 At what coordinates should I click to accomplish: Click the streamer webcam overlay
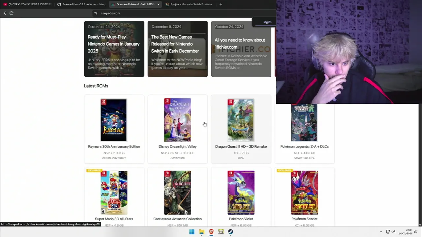[x=349, y=52]
